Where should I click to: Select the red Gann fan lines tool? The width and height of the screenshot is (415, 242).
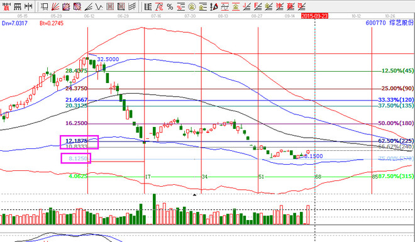pos(55,7)
